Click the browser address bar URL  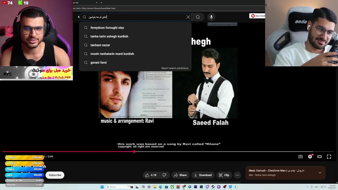(x=94, y=8)
